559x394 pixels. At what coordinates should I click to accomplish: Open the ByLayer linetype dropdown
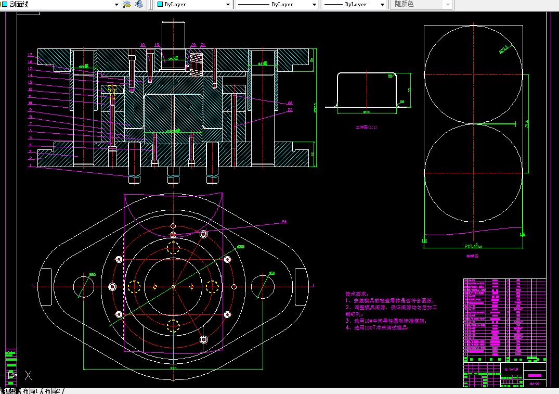coord(314,5)
